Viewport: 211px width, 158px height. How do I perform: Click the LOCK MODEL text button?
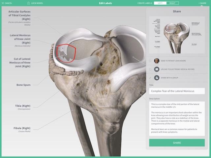click(x=37, y=3)
